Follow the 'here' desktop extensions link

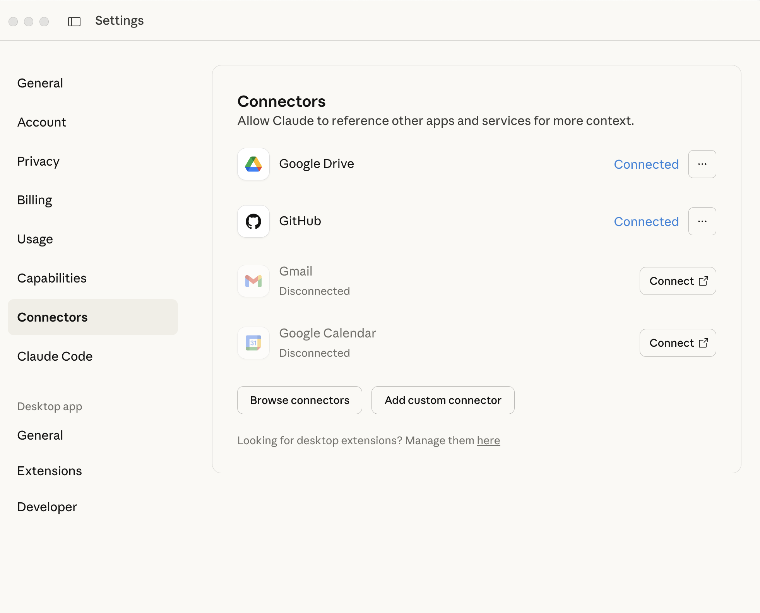pyautogui.click(x=488, y=440)
